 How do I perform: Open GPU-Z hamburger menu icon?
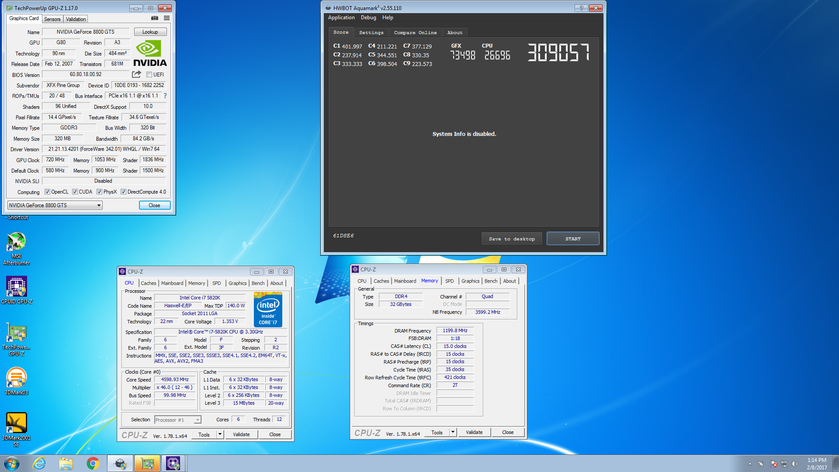click(x=166, y=18)
